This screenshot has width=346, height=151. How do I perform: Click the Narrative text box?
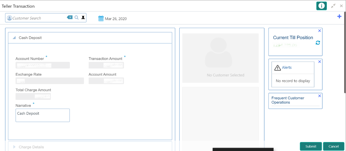tap(42, 115)
